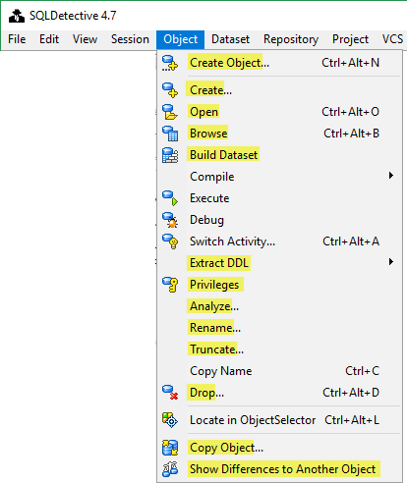Click the folder icon next to Open

tap(170, 112)
